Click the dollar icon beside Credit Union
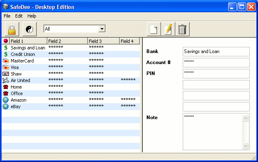258x162 pixels. point(6,54)
